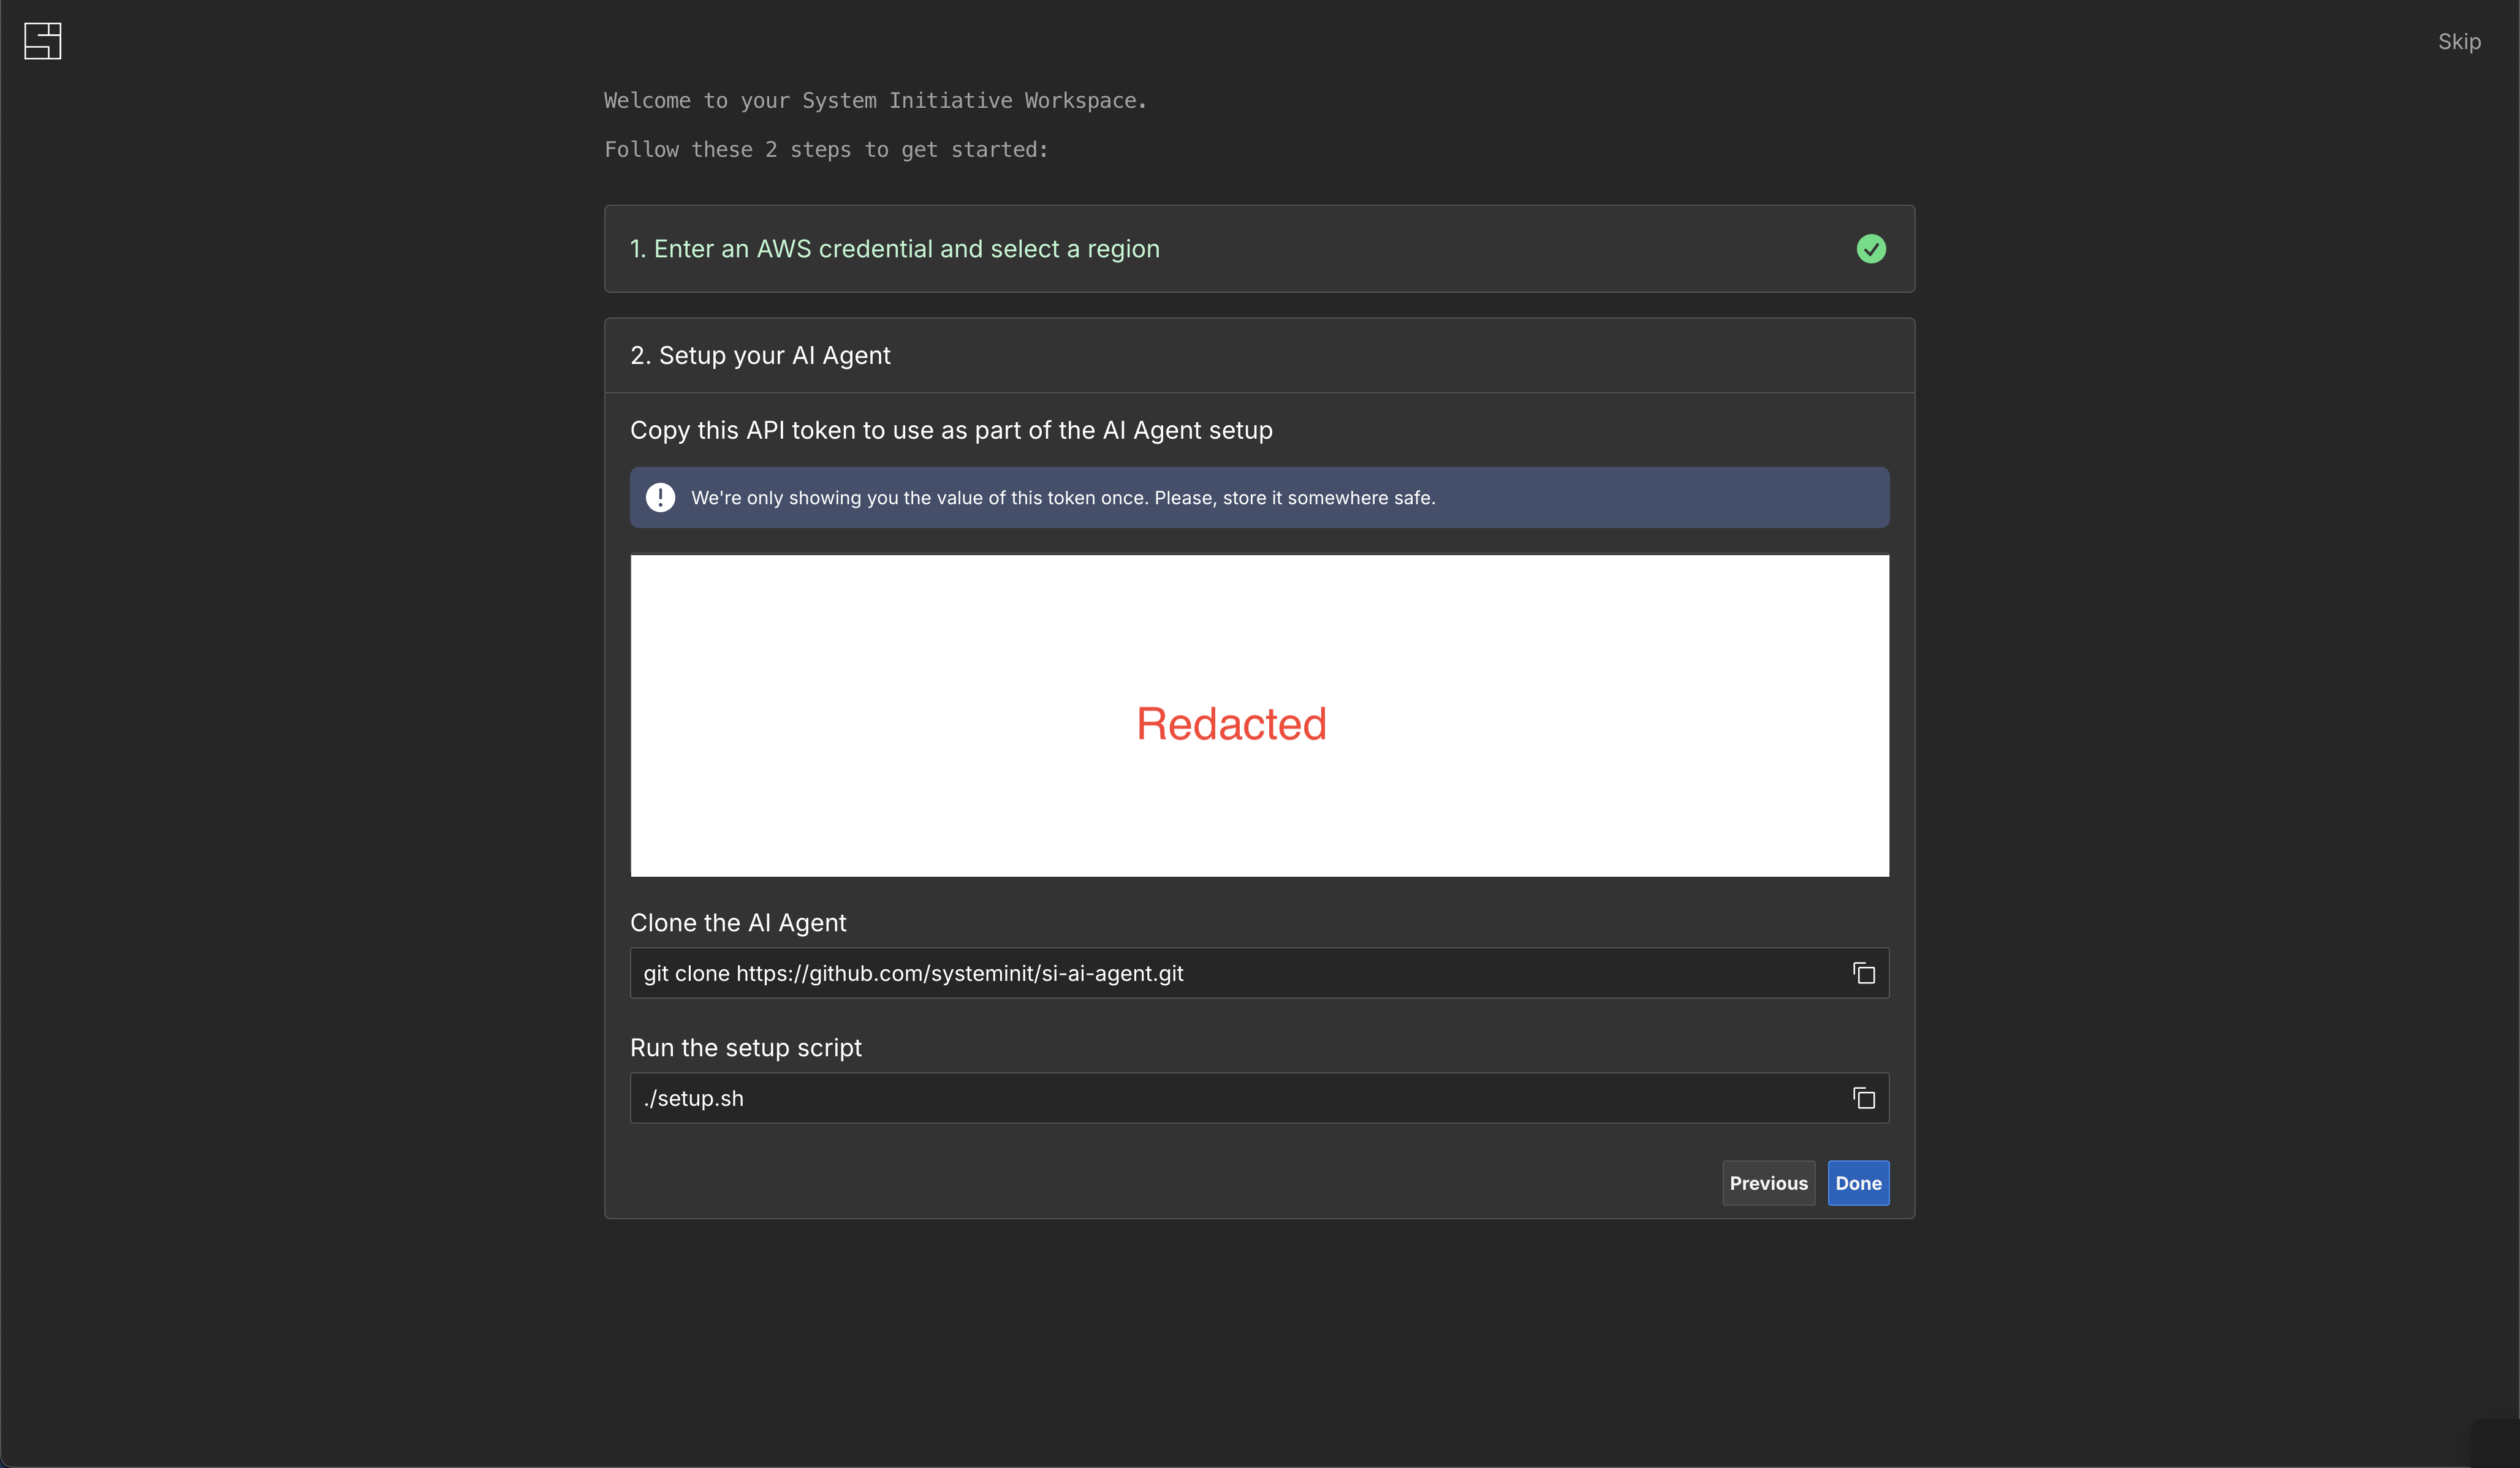This screenshot has height=1468, width=2520.
Task: Finish setup with the Done button
Action: [1858, 1183]
